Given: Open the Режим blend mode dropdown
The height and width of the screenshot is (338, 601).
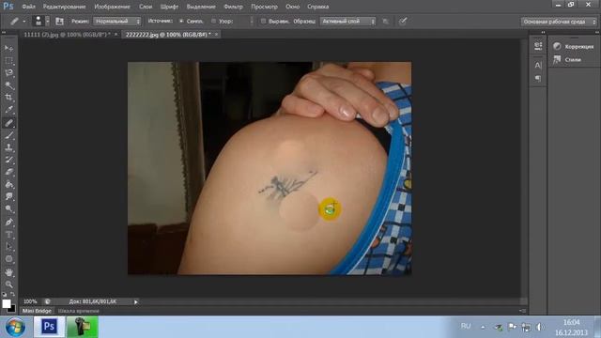Looking at the screenshot, I should pos(117,21).
